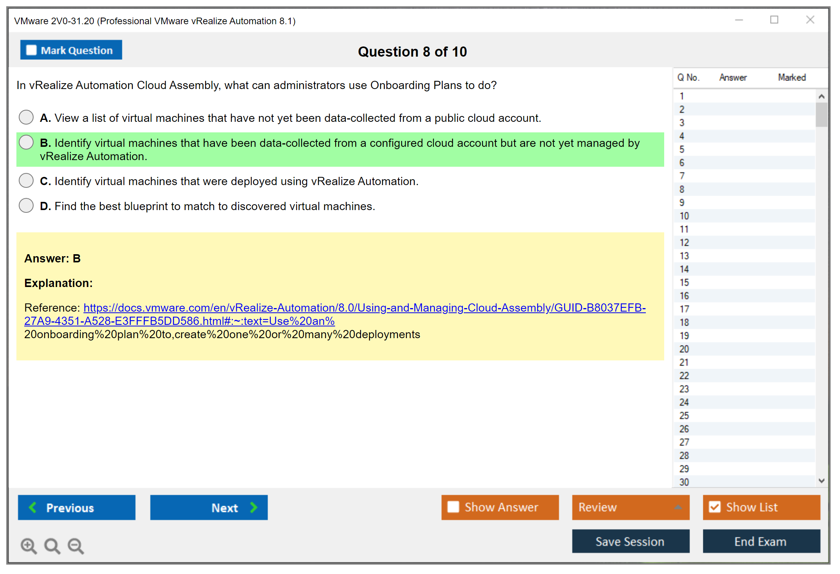
Task: Close the exam window with X
Action: tap(810, 20)
